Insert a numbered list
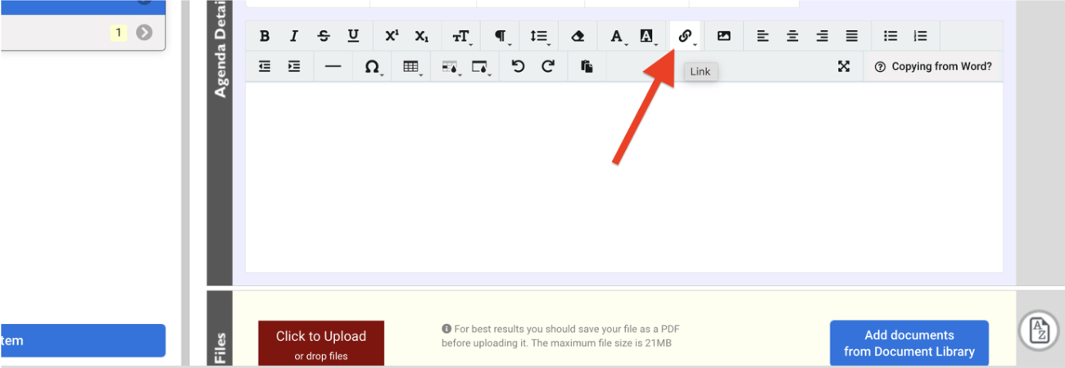This screenshot has height=368, width=1065. (x=920, y=36)
